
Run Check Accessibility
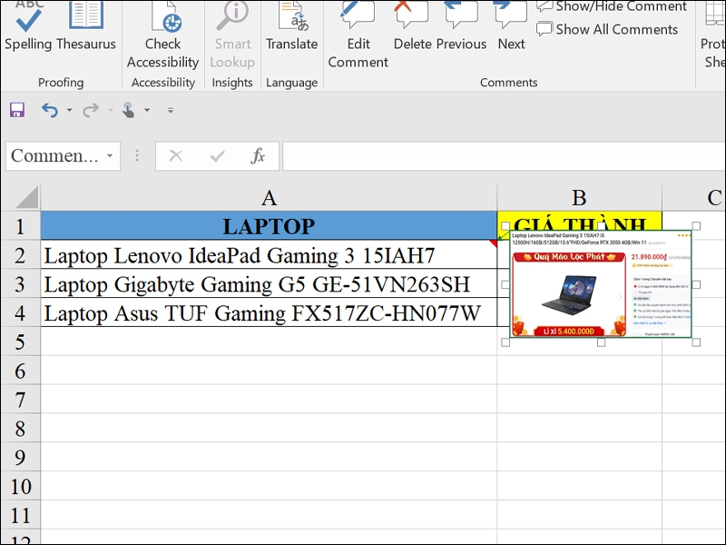pyautogui.click(x=163, y=36)
